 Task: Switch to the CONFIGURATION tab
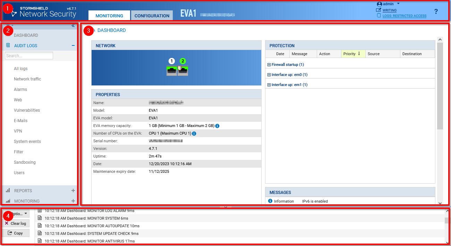point(152,15)
